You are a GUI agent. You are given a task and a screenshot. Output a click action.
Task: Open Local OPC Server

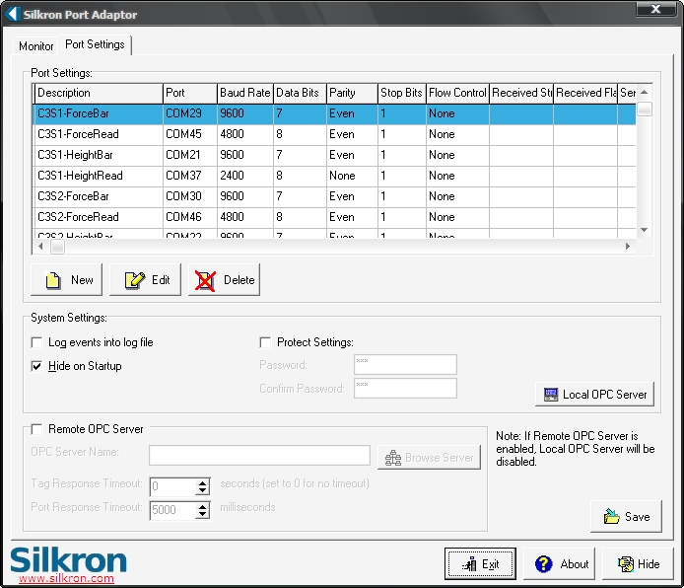point(594,395)
